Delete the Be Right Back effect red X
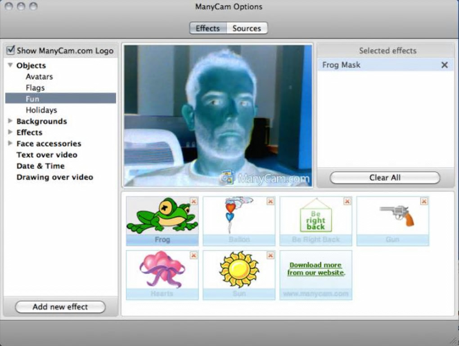The width and height of the screenshot is (459, 346). (x=347, y=201)
